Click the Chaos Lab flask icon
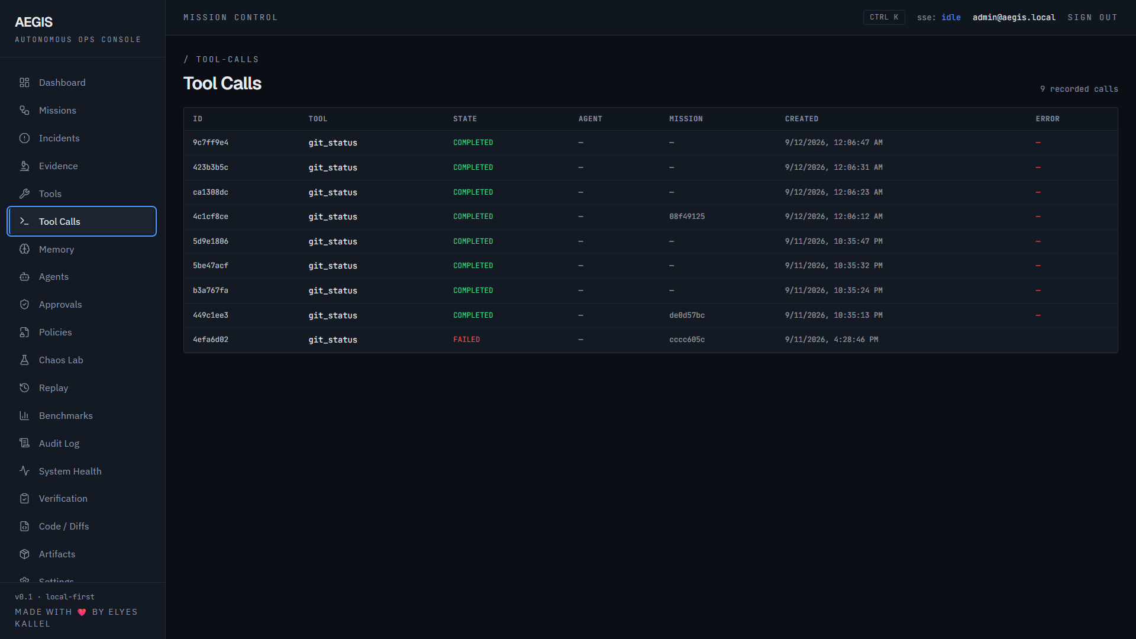Image resolution: width=1136 pixels, height=639 pixels. coord(24,360)
